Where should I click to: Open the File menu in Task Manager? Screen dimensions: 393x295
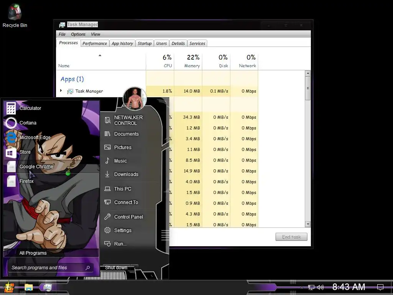pyautogui.click(x=62, y=34)
